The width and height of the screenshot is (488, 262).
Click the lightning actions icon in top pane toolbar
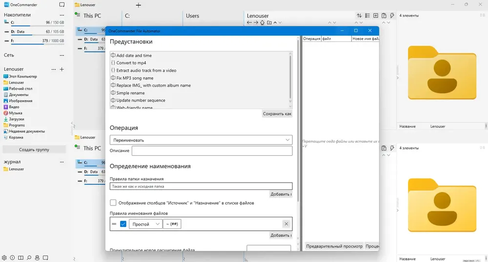coord(392,16)
